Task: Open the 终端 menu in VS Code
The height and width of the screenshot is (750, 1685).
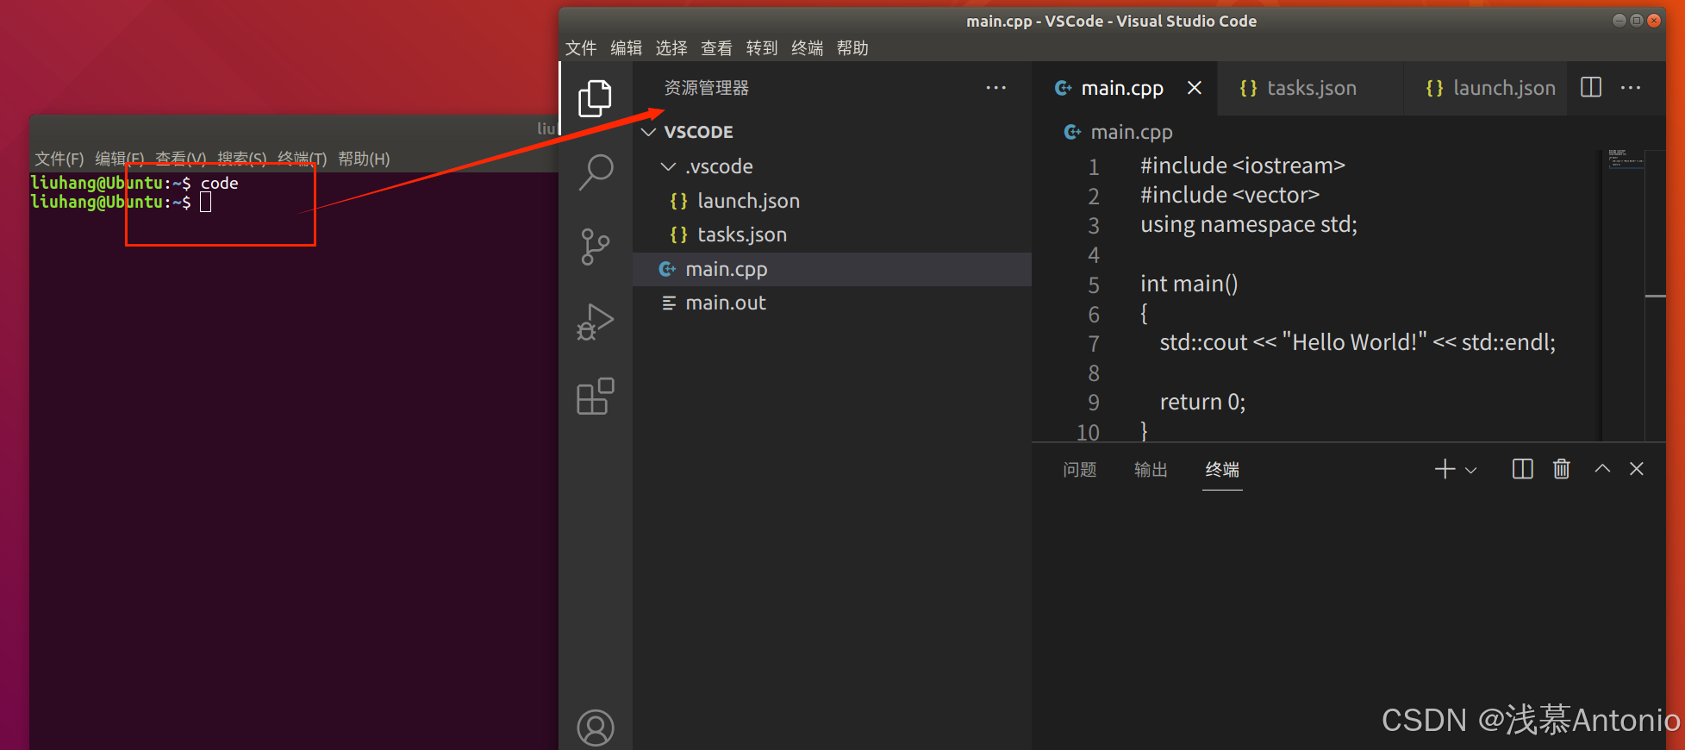Action: pos(807,48)
